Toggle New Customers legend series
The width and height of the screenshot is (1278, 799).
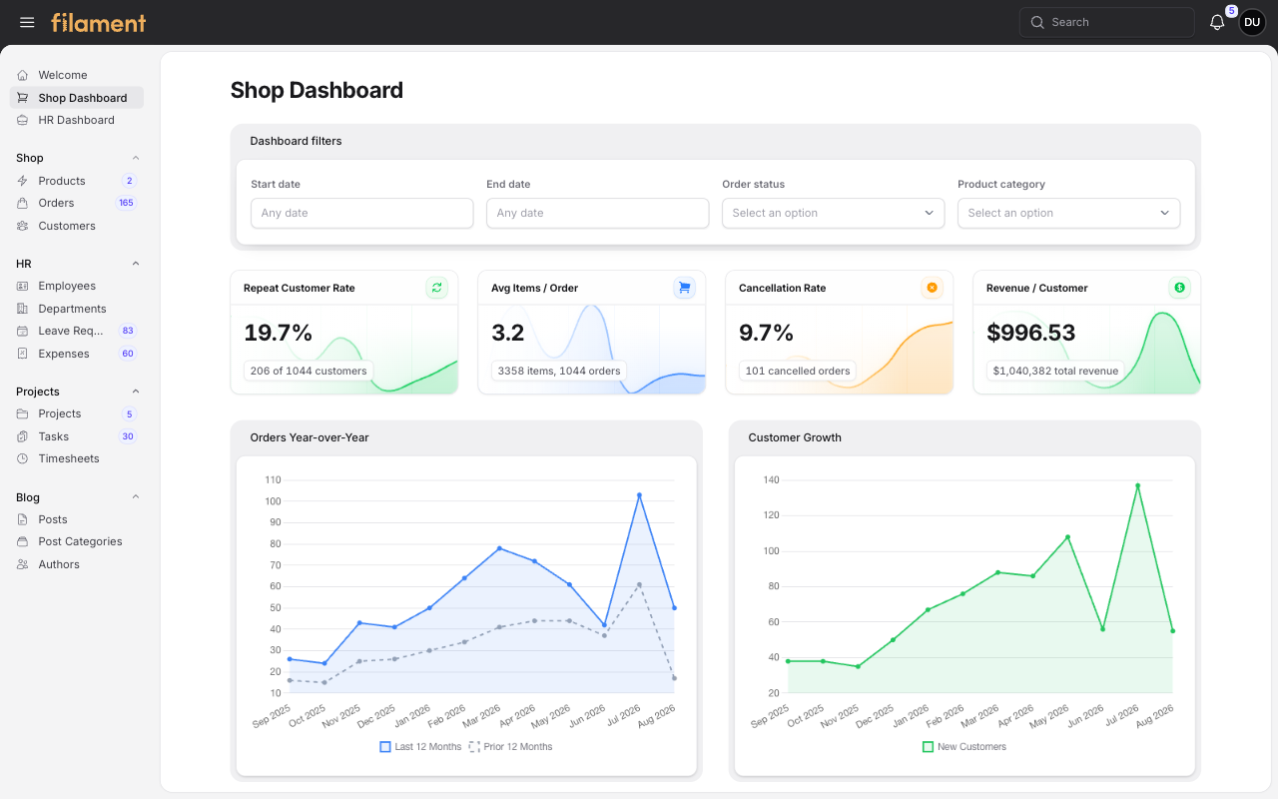click(964, 747)
